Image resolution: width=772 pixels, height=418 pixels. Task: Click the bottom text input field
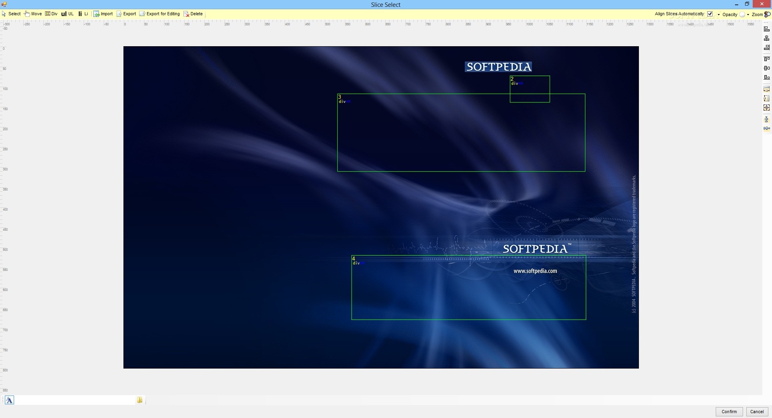pos(75,400)
